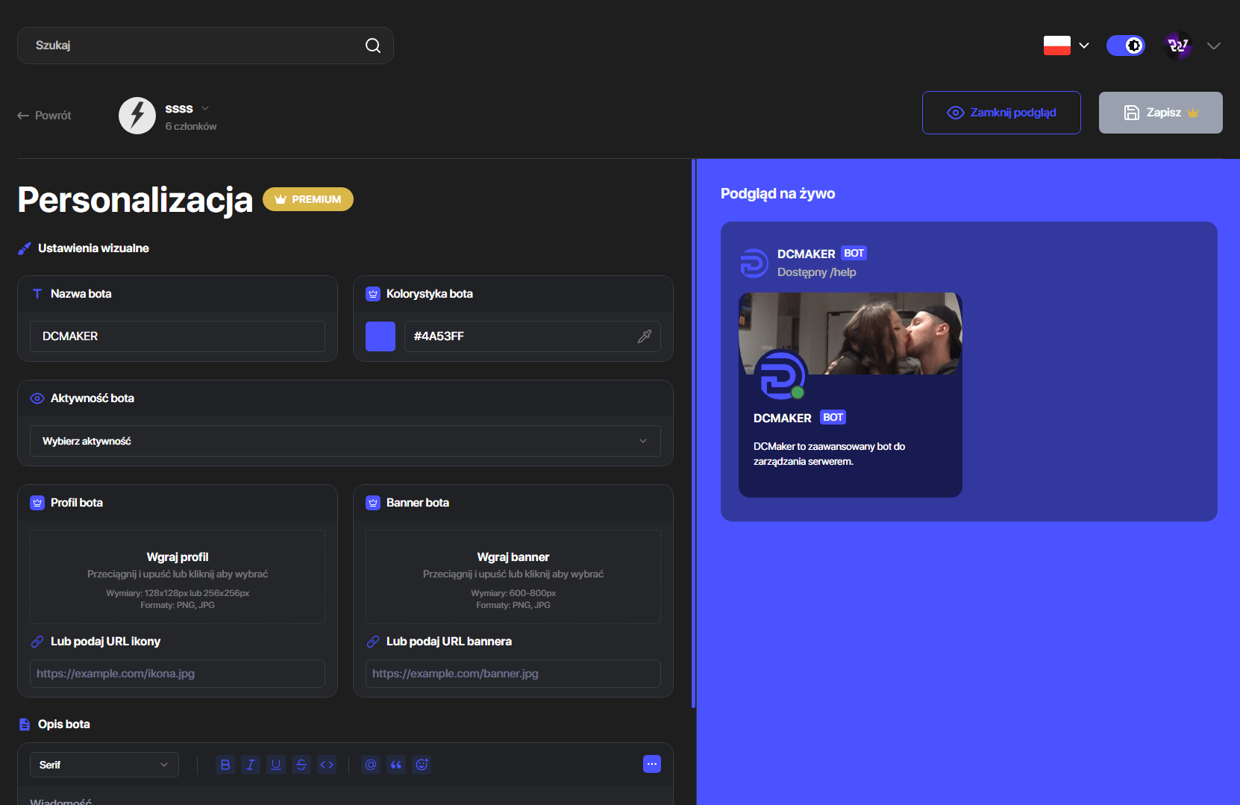Click the small DCMAKER logo in preview header
Screen dimensions: 1240x805
pyautogui.click(x=754, y=263)
